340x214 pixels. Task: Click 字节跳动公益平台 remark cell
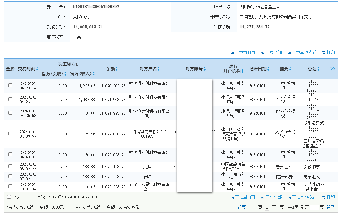[313, 187]
